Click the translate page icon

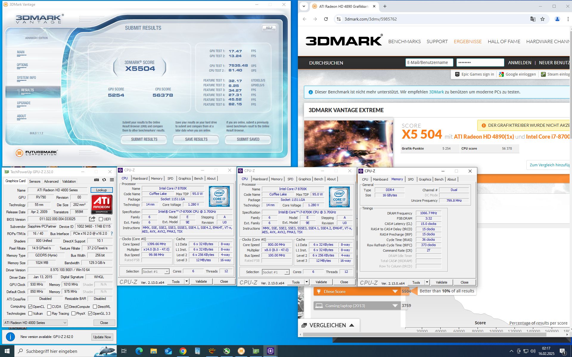[533, 19]
